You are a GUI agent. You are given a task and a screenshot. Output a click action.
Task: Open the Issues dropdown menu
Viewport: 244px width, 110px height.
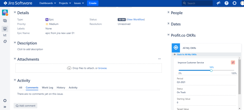[79, 3]
